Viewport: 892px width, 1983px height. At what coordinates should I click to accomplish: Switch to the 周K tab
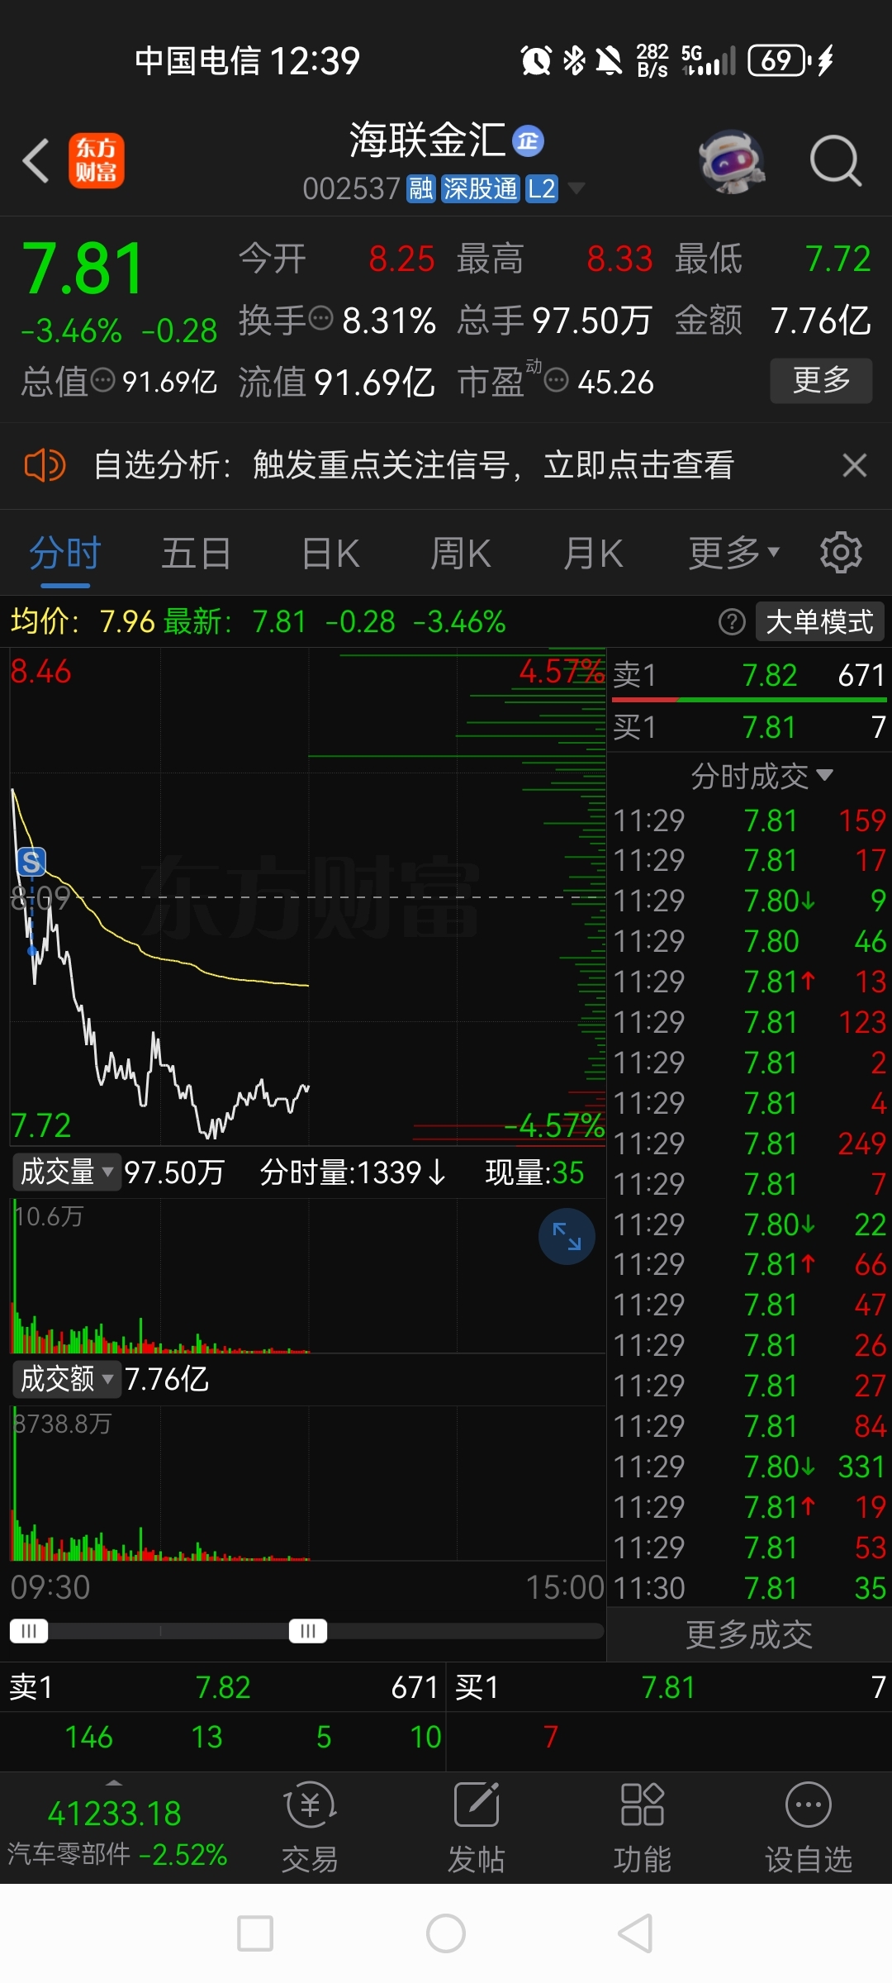click(461, 554)
